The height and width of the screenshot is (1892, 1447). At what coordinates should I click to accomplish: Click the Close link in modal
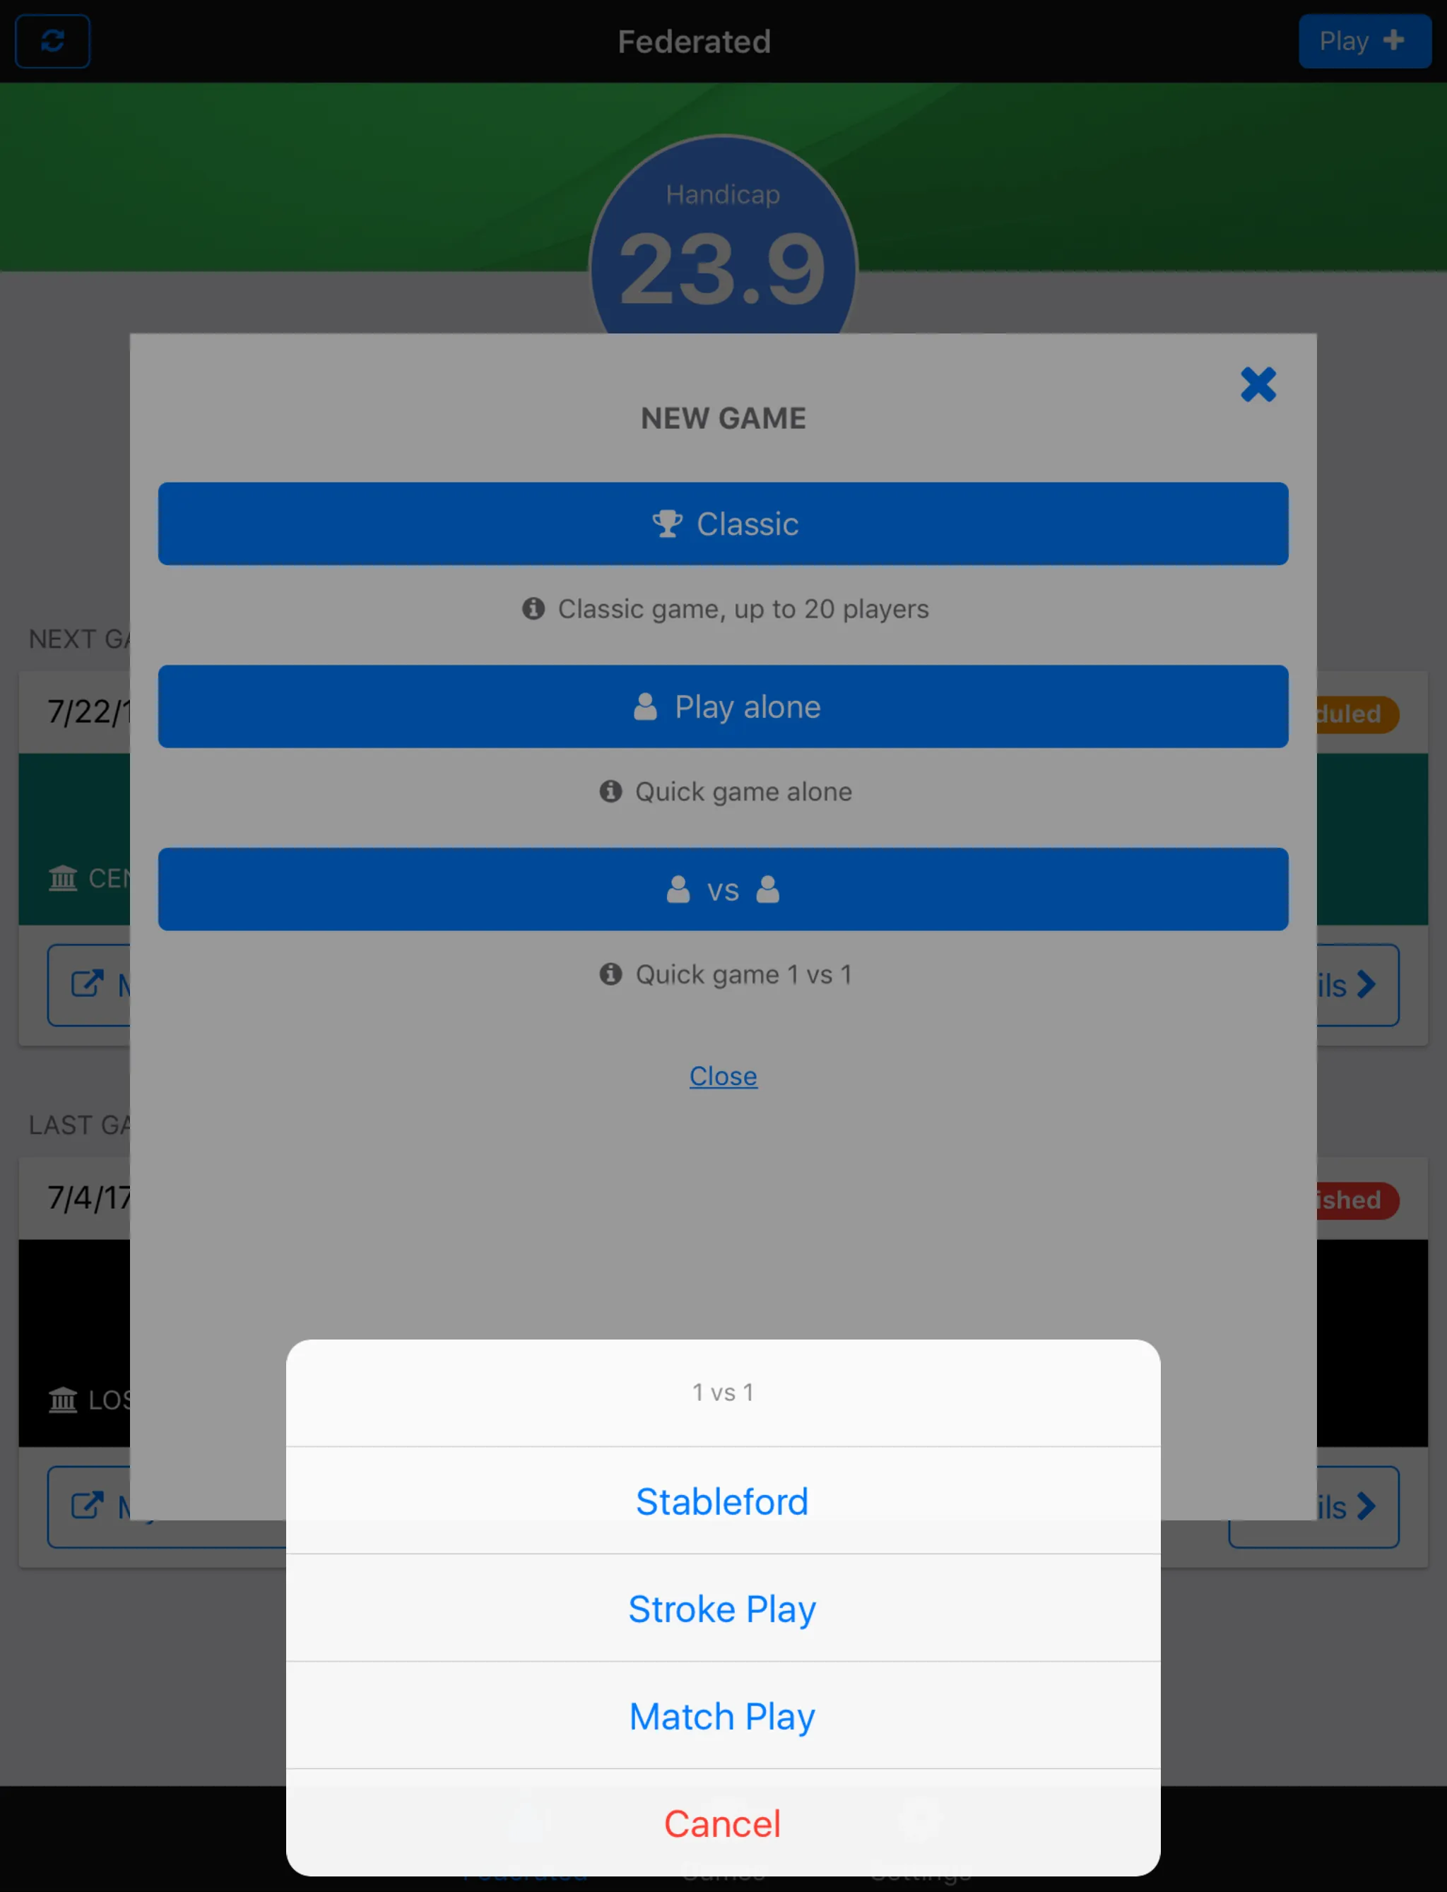[x=723, y=1076]
